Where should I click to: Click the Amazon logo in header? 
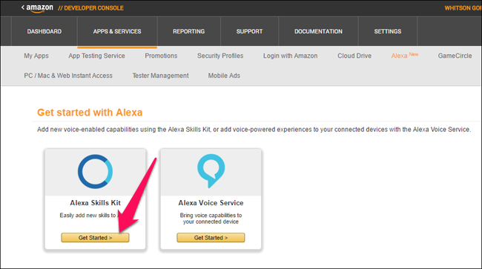39,8
